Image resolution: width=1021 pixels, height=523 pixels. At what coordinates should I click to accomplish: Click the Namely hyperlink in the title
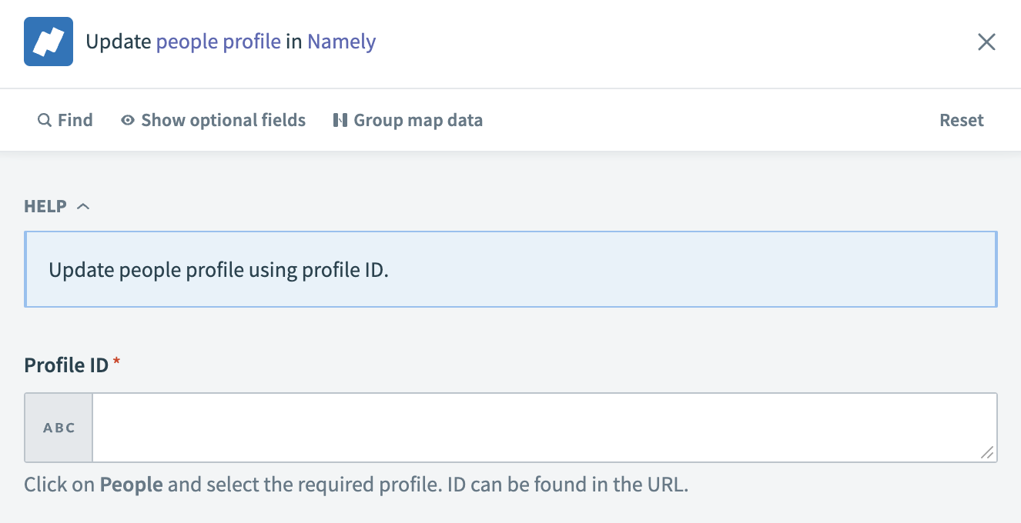pyautogui.click(x=340, y=42)
